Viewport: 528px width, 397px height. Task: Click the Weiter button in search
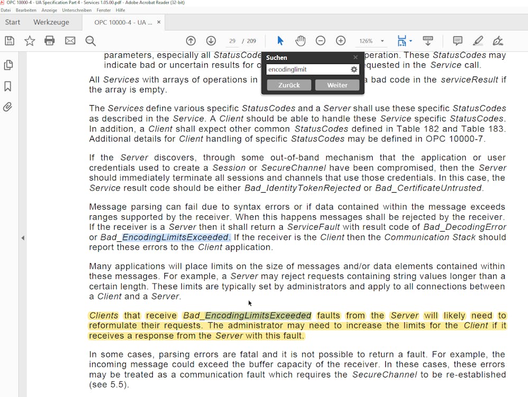[x=337, y=85]
